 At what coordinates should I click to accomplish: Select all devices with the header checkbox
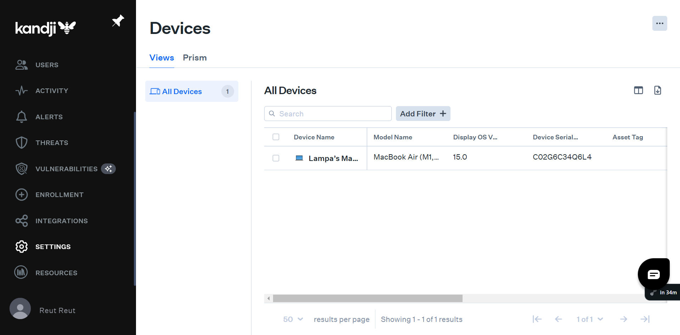click(276, 137)
